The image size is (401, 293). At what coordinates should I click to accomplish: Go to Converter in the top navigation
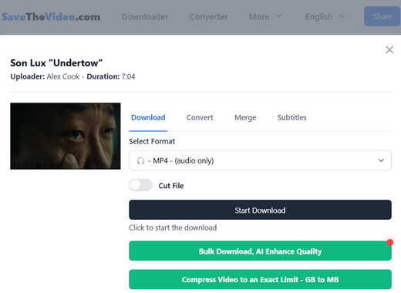(x=208, y=17)
